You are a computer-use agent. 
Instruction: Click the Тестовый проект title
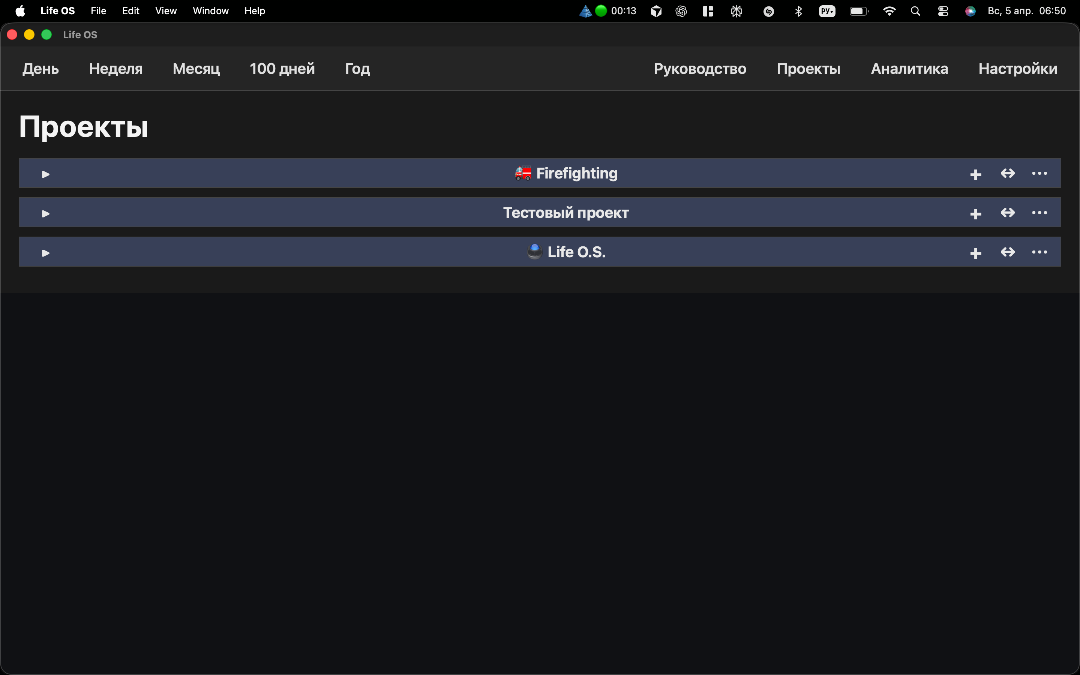566,213
